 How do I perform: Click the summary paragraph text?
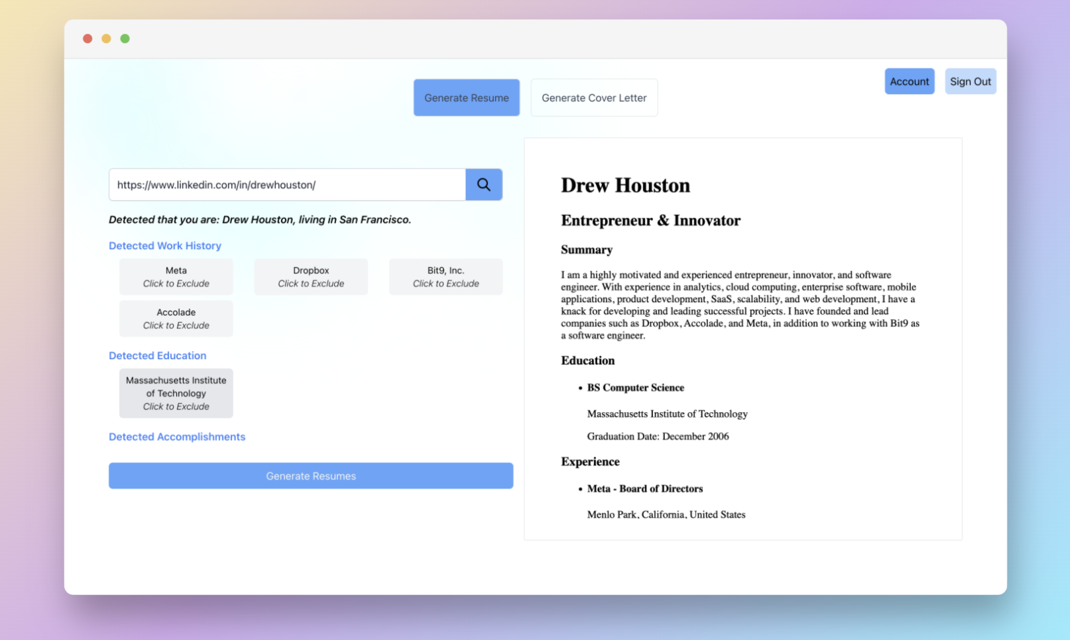point(740,305)
